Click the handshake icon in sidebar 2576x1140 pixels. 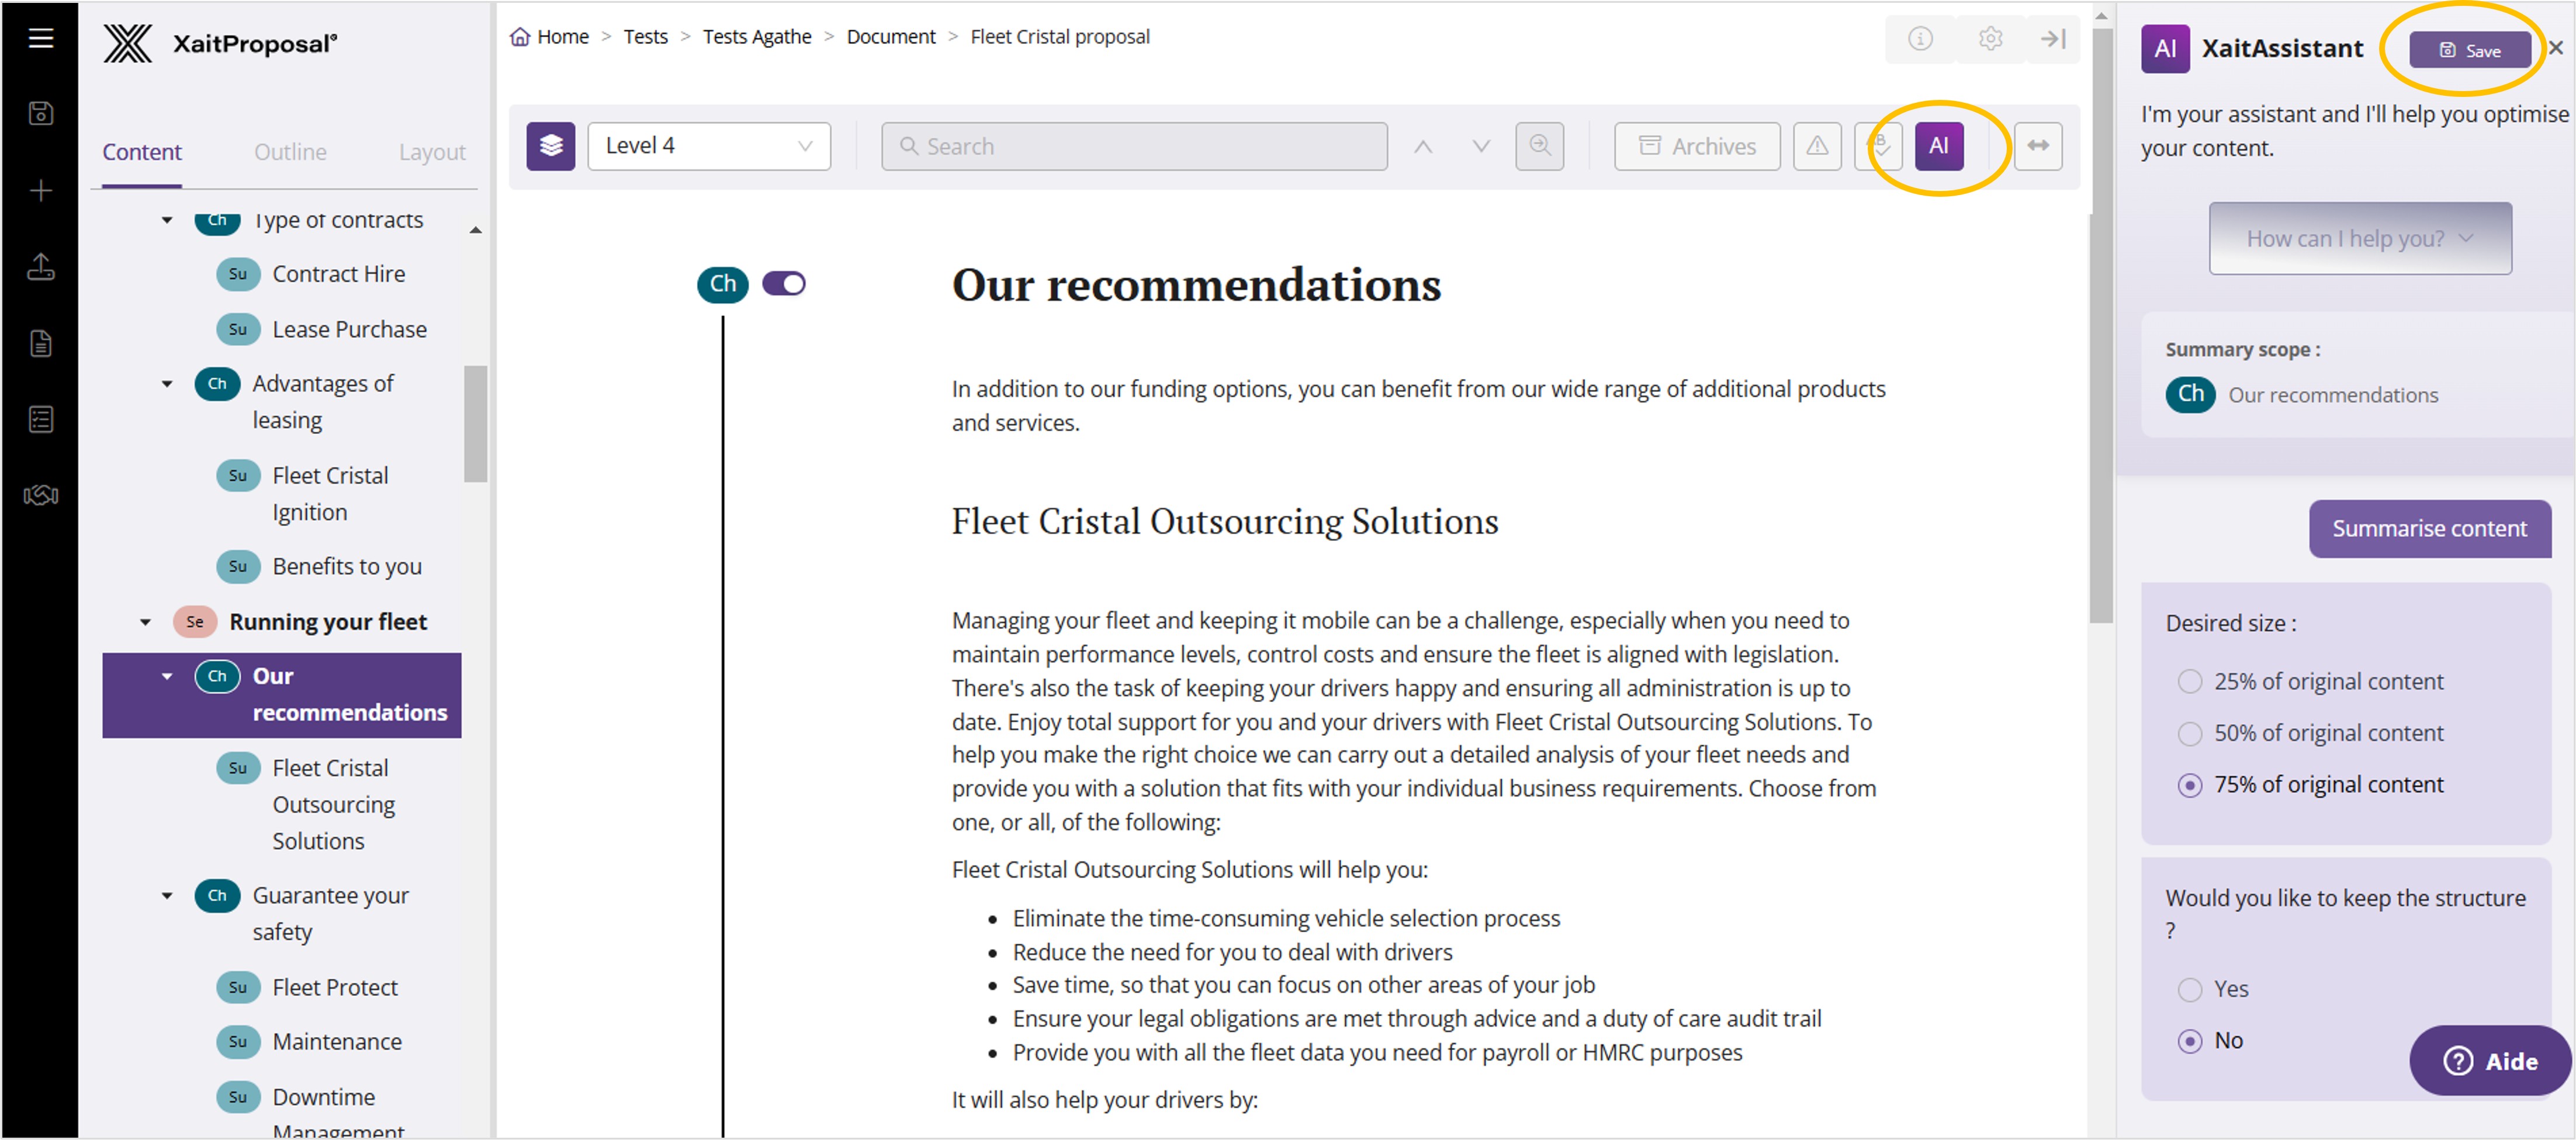click(x=40, y=496)
